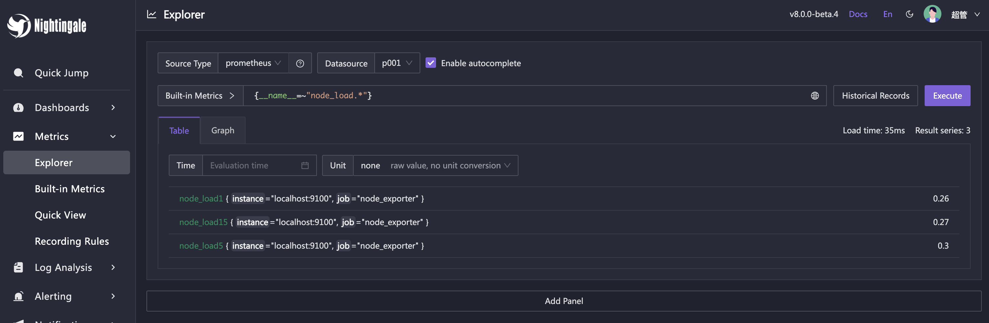Click the job label in node_load15 row
Image resolution: width=989 pixels, height=323 pixels.
click(347, 222)
